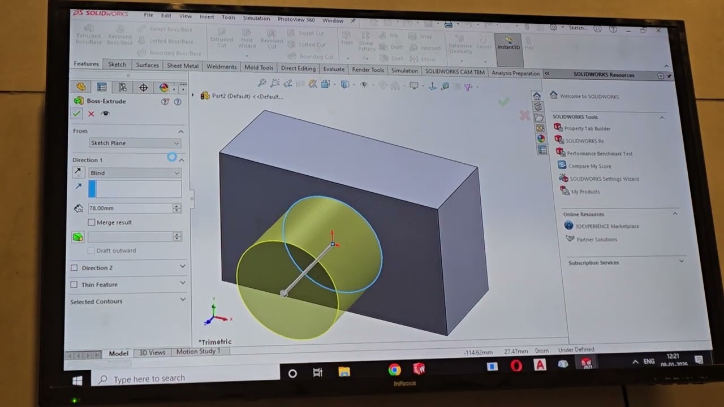Screen dimensions: 724x407
Task: Launch Performance Benchmark Test
Action: point(600,154)
